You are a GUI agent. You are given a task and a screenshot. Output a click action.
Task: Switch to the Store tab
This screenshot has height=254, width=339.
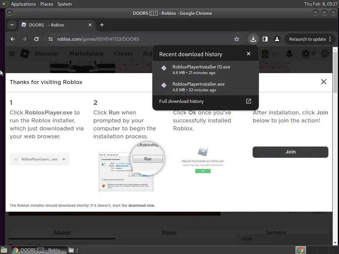(169, 233)
